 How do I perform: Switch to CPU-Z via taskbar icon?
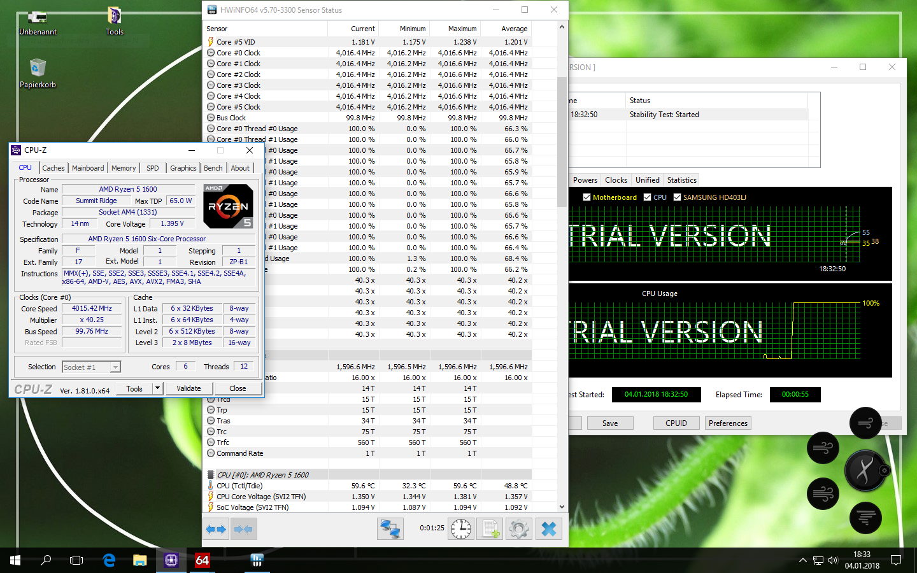pyautogui.click(x=171, y=560)
